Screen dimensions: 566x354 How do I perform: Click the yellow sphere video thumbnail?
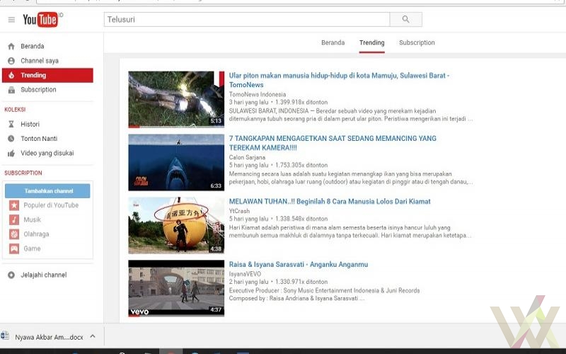(176, 225)
